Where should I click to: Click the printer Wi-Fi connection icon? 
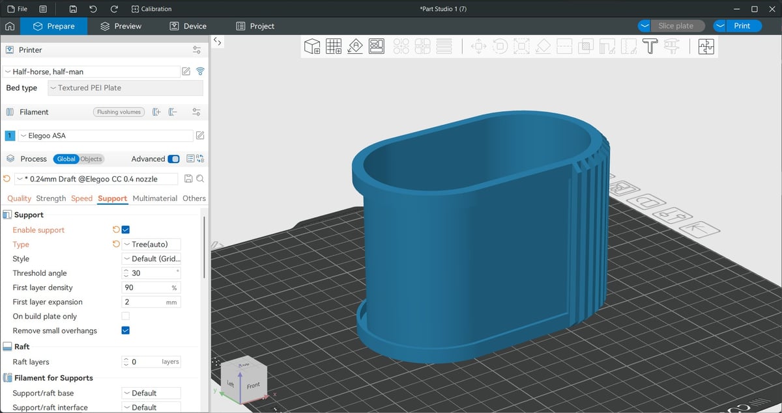[x=200, y=72]
